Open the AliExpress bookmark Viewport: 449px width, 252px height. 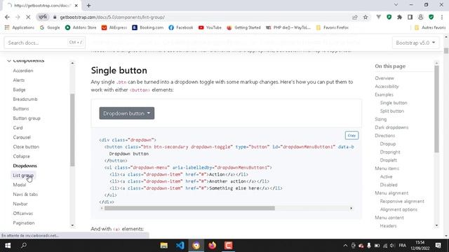point(114,27)
